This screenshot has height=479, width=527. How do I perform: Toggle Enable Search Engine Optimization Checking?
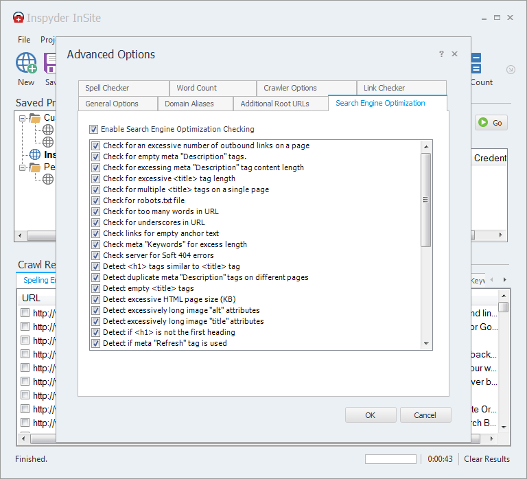[93, 129]
